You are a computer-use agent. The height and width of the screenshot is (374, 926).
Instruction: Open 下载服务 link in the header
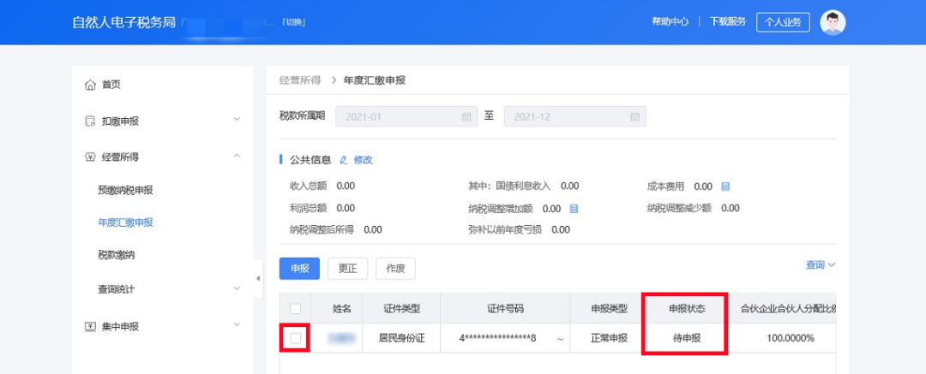pos(728,21)
